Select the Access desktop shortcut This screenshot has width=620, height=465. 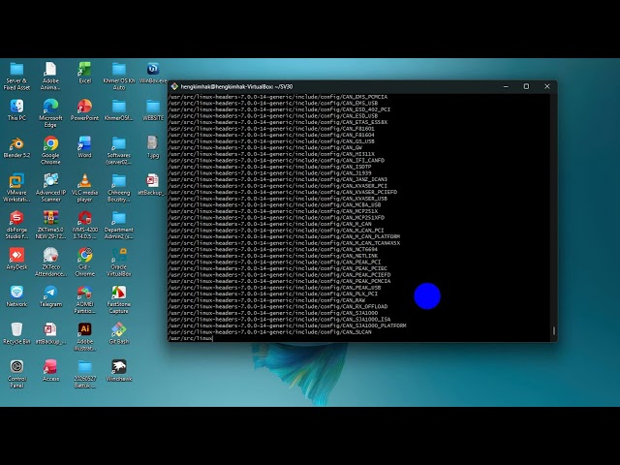[50, 370]
